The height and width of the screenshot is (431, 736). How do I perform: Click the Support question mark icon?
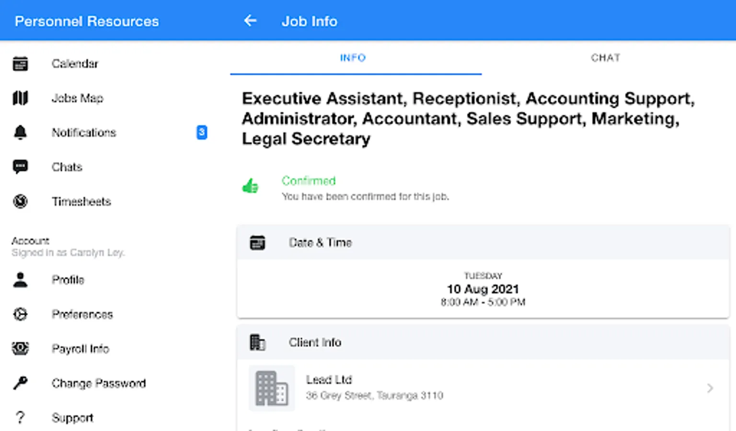tap(20, 418)
